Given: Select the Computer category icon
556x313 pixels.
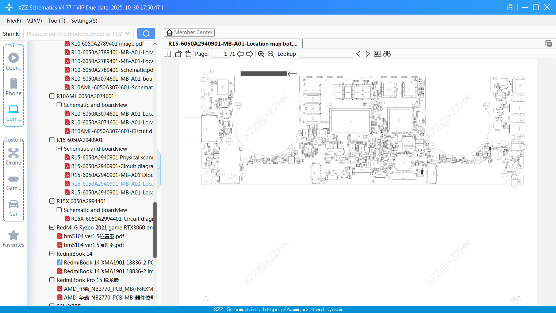Looking at the screenshot, I should click(14, 113).
